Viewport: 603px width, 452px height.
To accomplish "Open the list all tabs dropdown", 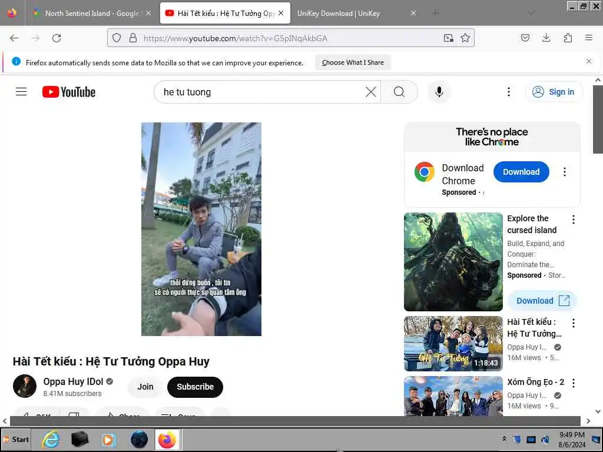I will [x=531, y=13].
